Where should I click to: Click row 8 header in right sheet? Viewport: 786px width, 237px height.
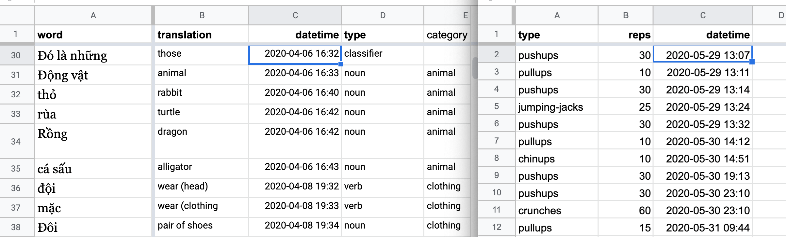tap(497, 159)
